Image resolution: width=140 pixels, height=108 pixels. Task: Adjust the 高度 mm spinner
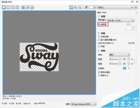pyautogui.click(x=120, y=64)
